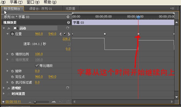Toggle animation stopwatch for 定位点
This screenshot has height=107, width=181.
pos(12,77)
